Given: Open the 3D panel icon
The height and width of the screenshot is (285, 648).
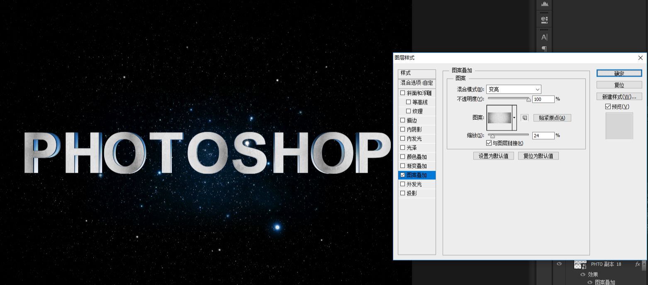Looking at the screenshot, I should tap(544, 19).
